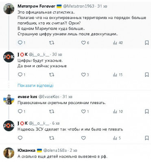
Task: View analytics showing 10 views
Action: pos(118,111)
